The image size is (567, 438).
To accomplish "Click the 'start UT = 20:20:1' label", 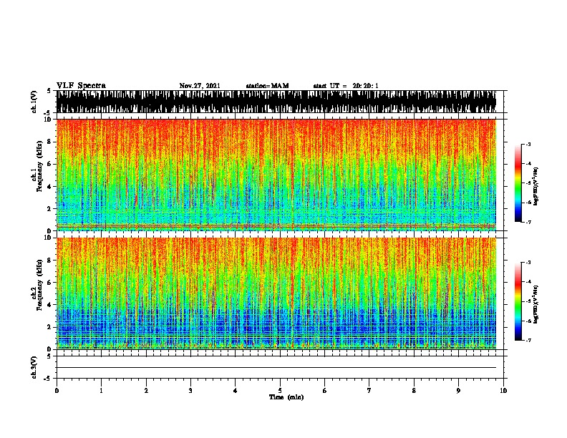I will [346, 86].
